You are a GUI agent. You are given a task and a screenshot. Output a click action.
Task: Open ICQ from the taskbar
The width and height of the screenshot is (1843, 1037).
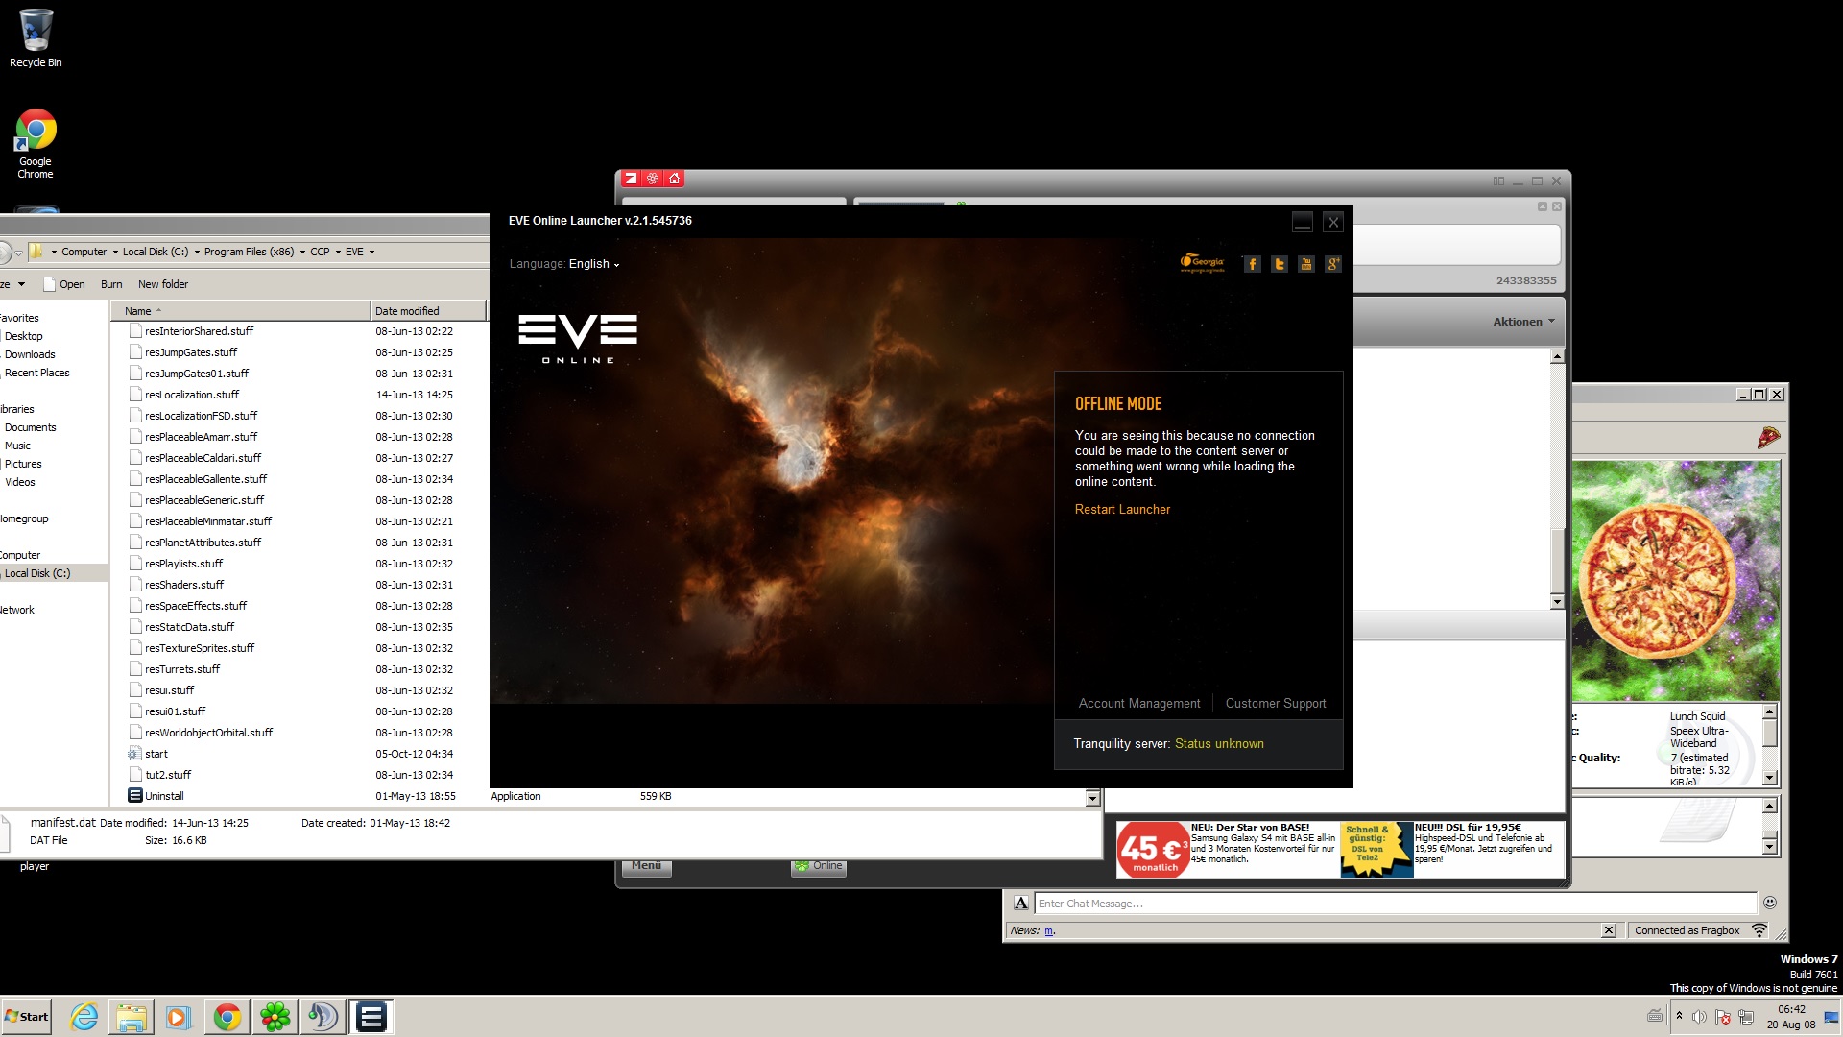(275, 1017)
